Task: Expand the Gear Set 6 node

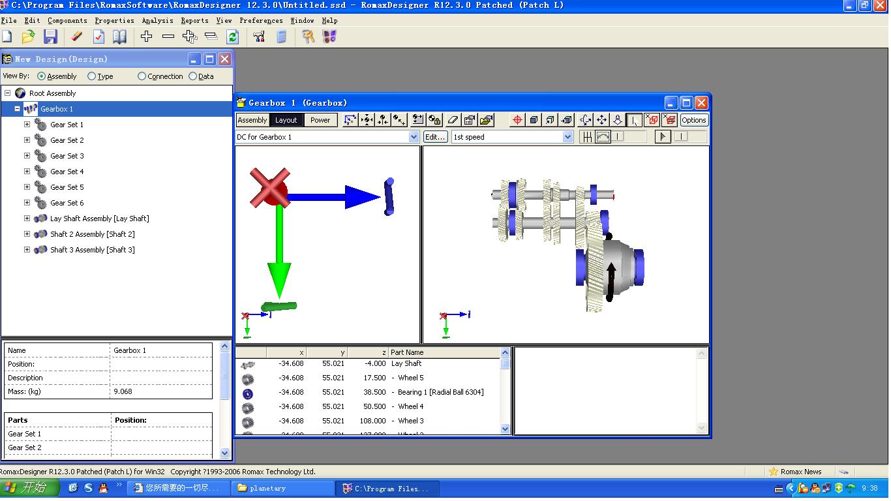Action: point(27,203)
